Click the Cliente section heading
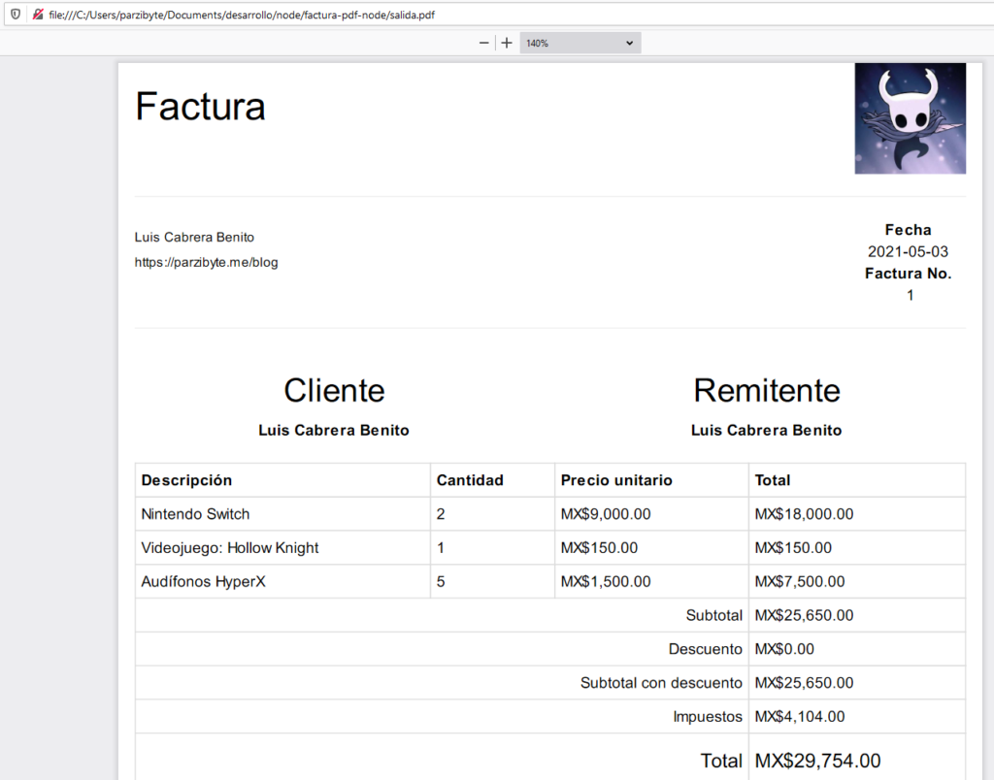Viewport: 994px width, 780px height. 334,390
